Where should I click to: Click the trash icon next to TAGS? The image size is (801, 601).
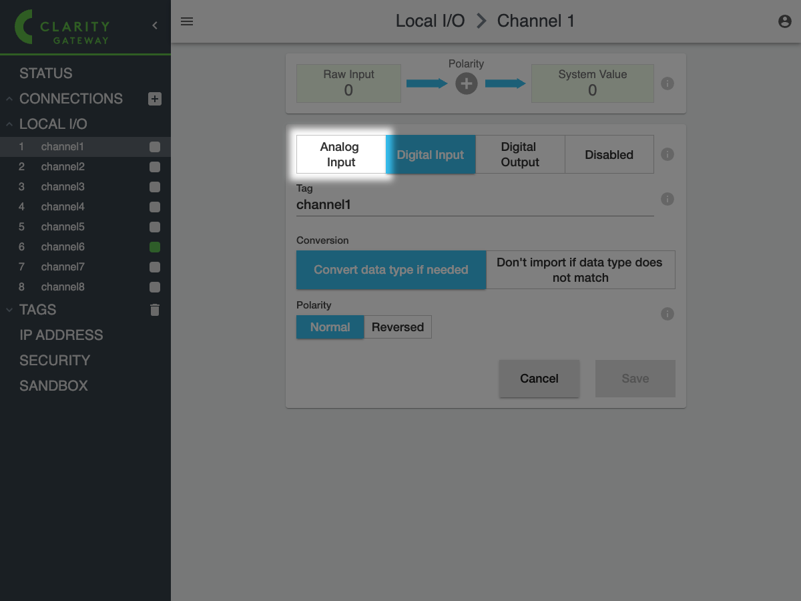[155, 310]
